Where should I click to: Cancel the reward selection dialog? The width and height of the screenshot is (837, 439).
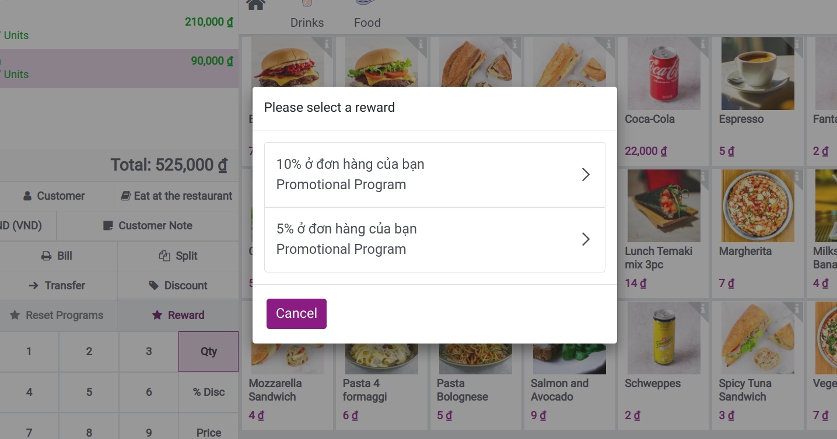click(x=296, y=314)
